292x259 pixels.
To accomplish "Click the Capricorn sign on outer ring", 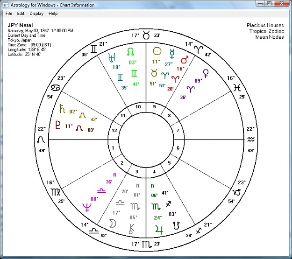I will tap(237, 192).
